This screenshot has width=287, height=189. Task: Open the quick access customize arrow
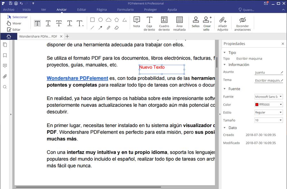pos(33,3)
